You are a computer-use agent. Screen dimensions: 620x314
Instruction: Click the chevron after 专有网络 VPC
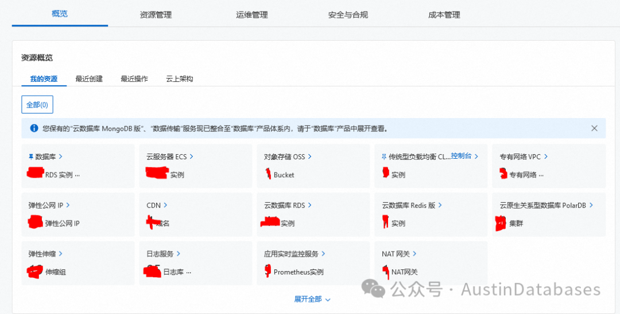click(546, 156)
